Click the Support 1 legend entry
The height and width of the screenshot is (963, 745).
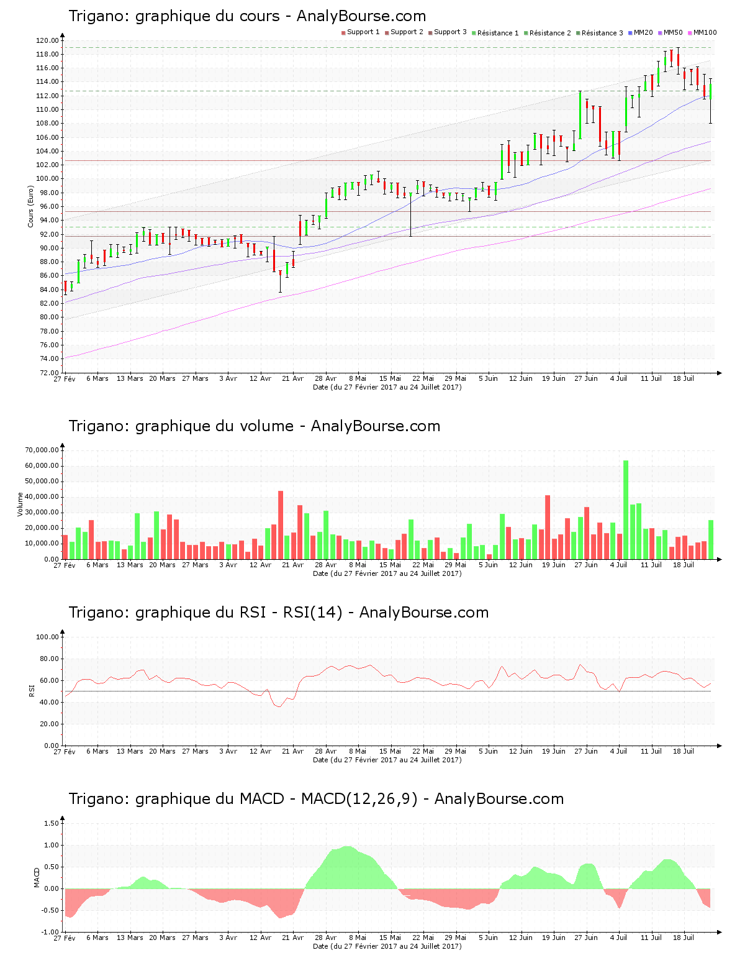tap(360, 32)
